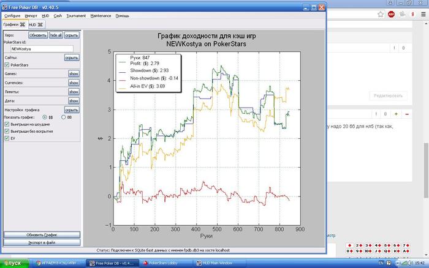This screenshot has width=429, height=268.
Task: Select the BB graph display radio button
Action: [x=64, y=117]
